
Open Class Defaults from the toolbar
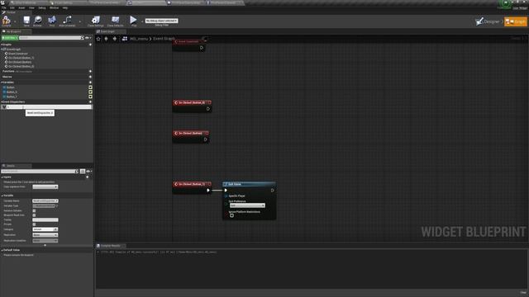coord(116,21)
